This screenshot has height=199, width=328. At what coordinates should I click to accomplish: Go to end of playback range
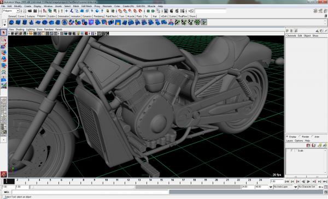coord(325,182)
